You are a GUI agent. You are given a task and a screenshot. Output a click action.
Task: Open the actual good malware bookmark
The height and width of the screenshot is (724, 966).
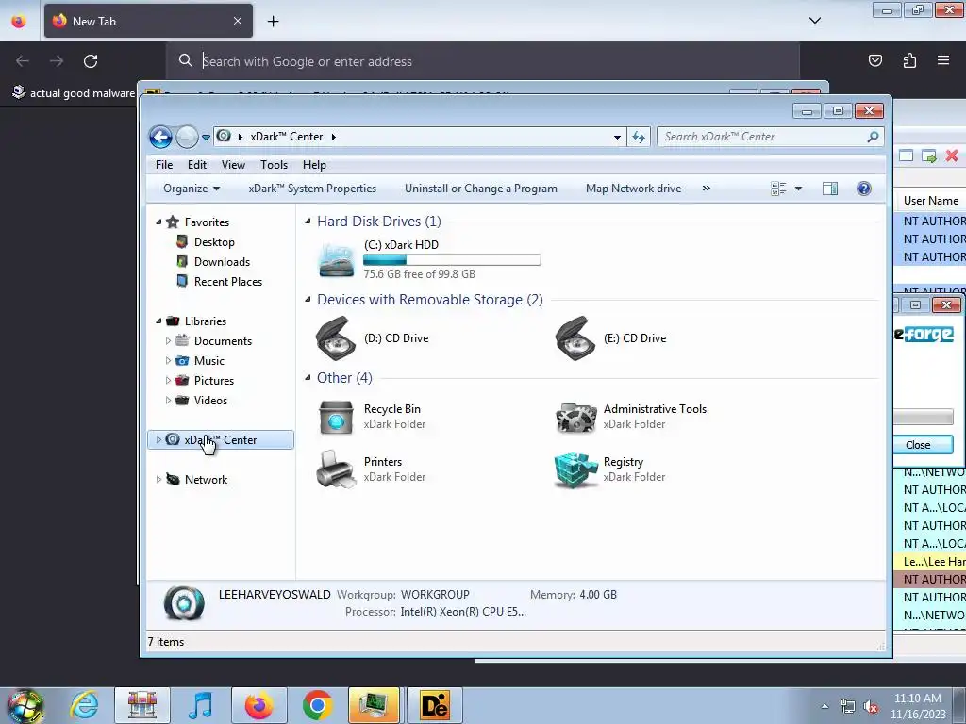click(x=74, y=93)
